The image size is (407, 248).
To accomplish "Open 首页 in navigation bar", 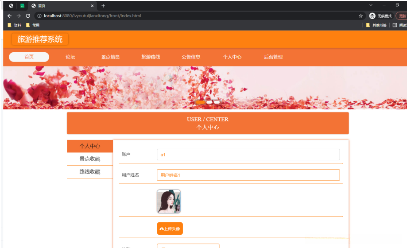I will click(x=29, y=57).
